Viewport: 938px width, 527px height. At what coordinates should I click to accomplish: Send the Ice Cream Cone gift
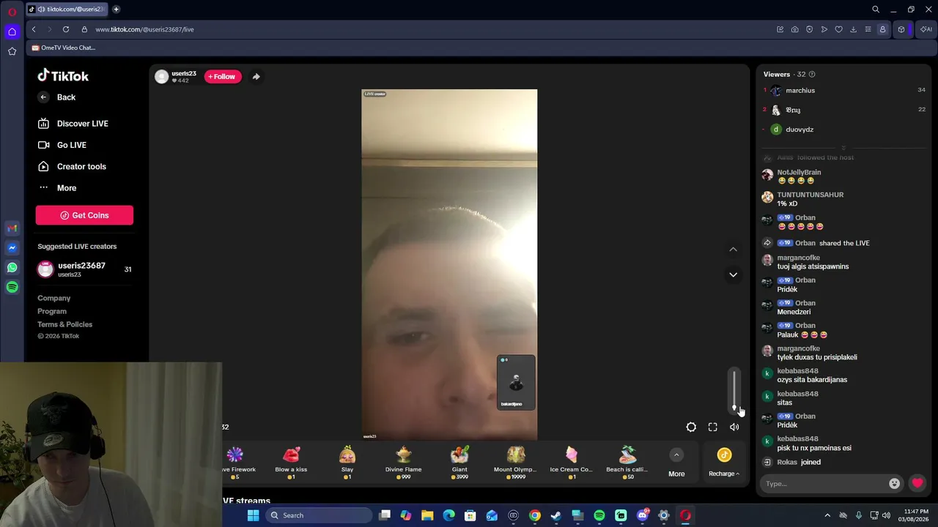(571, 463)
